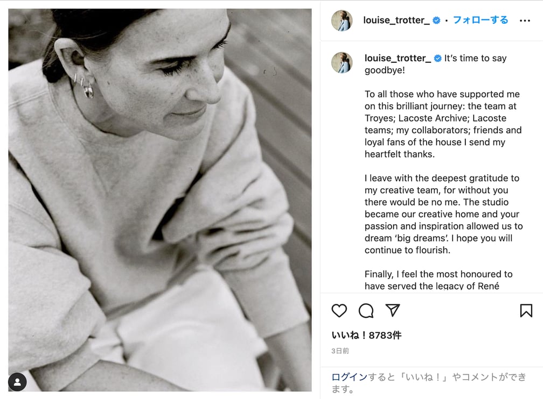Click the paragraph mentioning Lacoste Archive

tap(443, 124)
